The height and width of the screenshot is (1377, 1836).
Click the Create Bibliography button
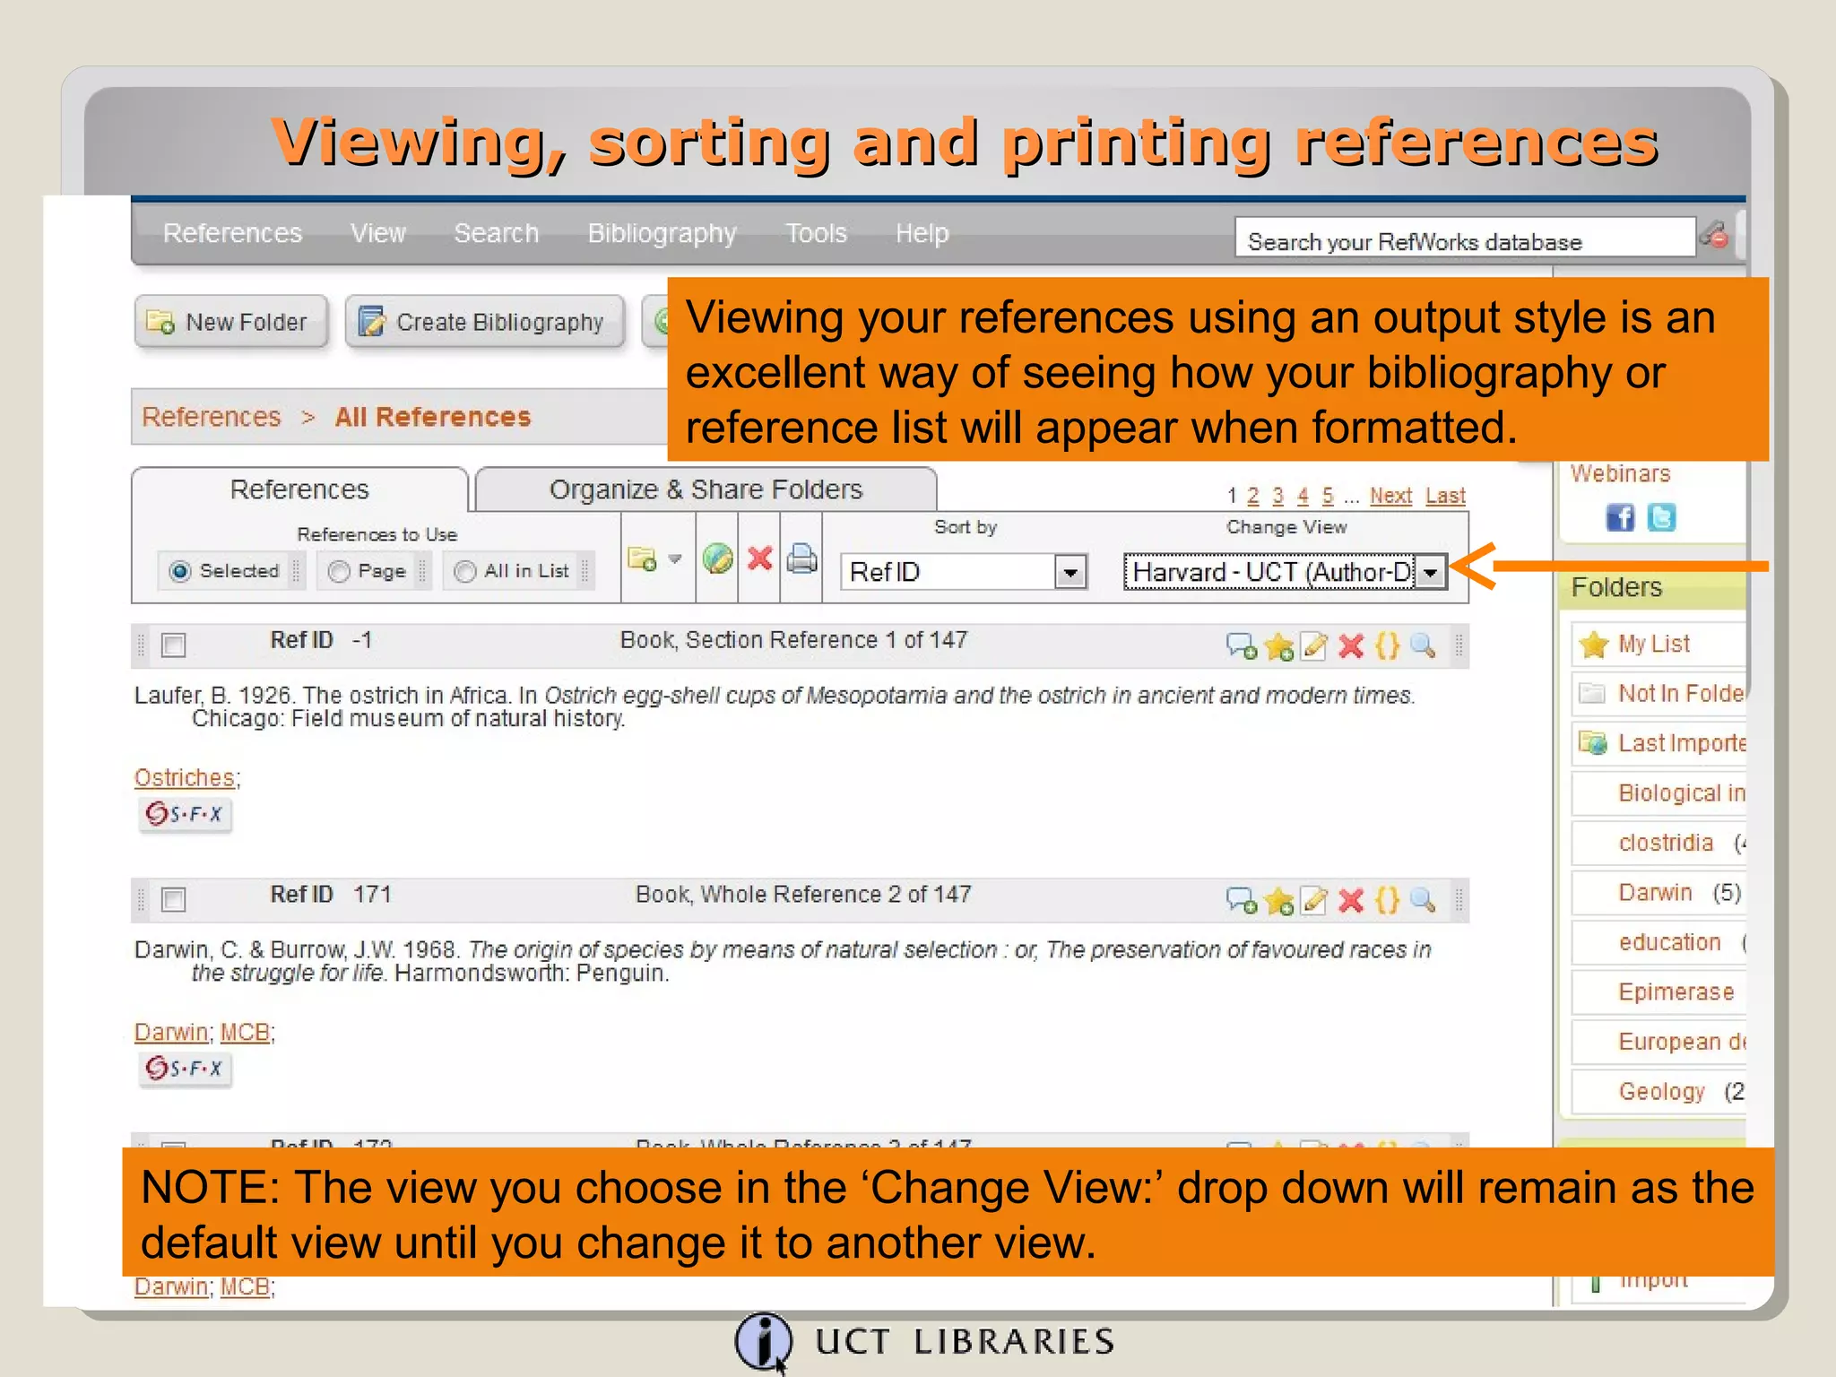coord(484,322)
